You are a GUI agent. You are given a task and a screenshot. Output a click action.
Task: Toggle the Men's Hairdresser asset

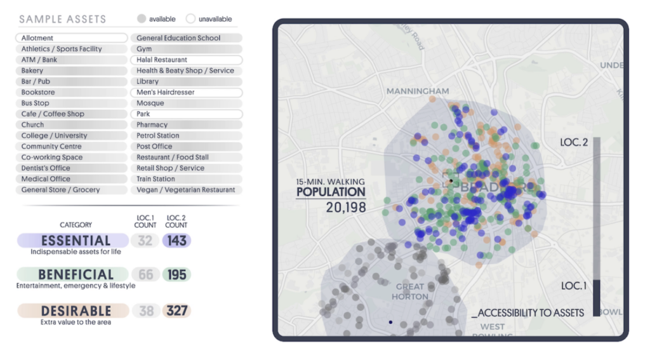click(x=186, y=92)
